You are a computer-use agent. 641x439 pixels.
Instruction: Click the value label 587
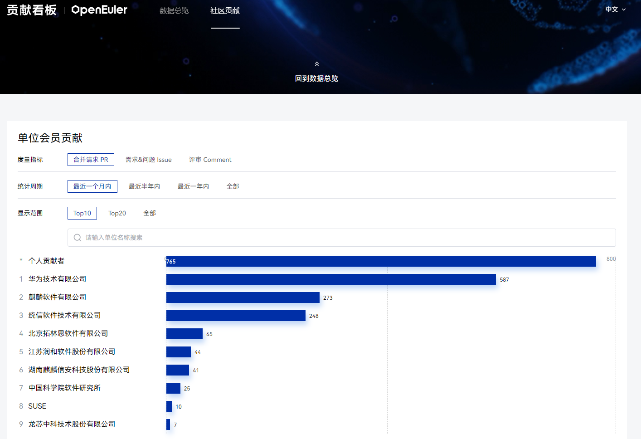coord(505,280)
